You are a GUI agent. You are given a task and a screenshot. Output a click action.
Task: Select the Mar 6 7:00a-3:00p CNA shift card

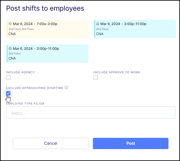48,29
